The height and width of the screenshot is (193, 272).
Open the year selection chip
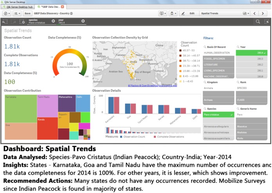69,21
